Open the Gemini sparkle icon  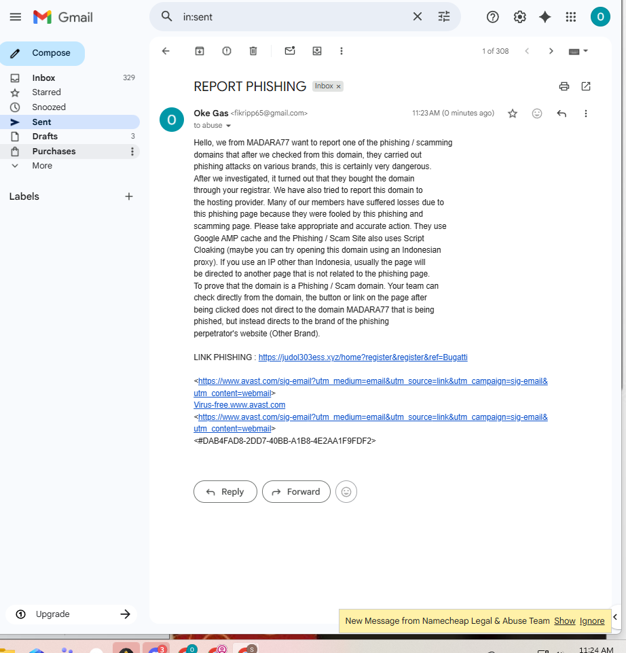545,17
